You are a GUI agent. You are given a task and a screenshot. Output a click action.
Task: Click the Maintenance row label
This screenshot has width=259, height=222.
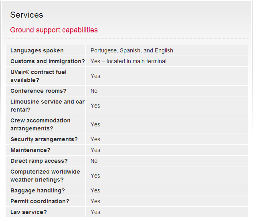[30, 150]
